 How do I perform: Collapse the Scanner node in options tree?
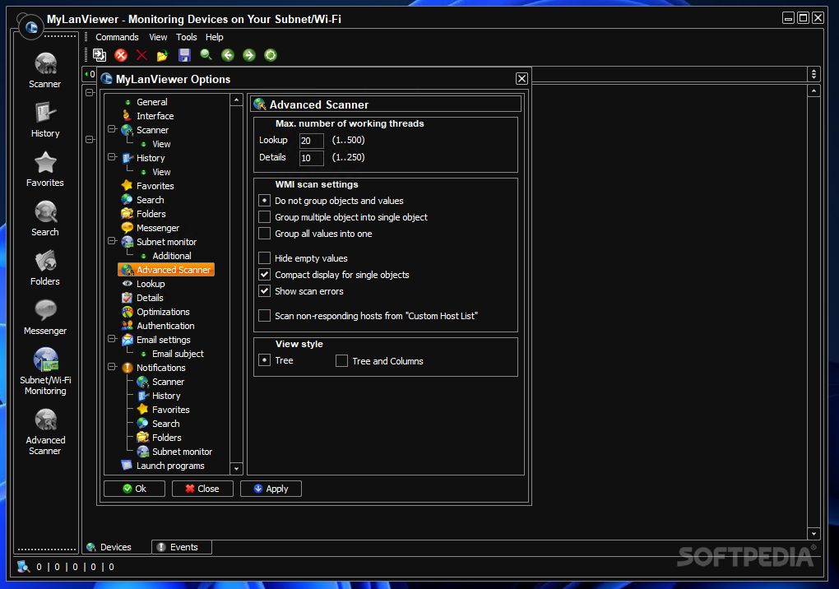pyautogui.click(x=112, y=129)
